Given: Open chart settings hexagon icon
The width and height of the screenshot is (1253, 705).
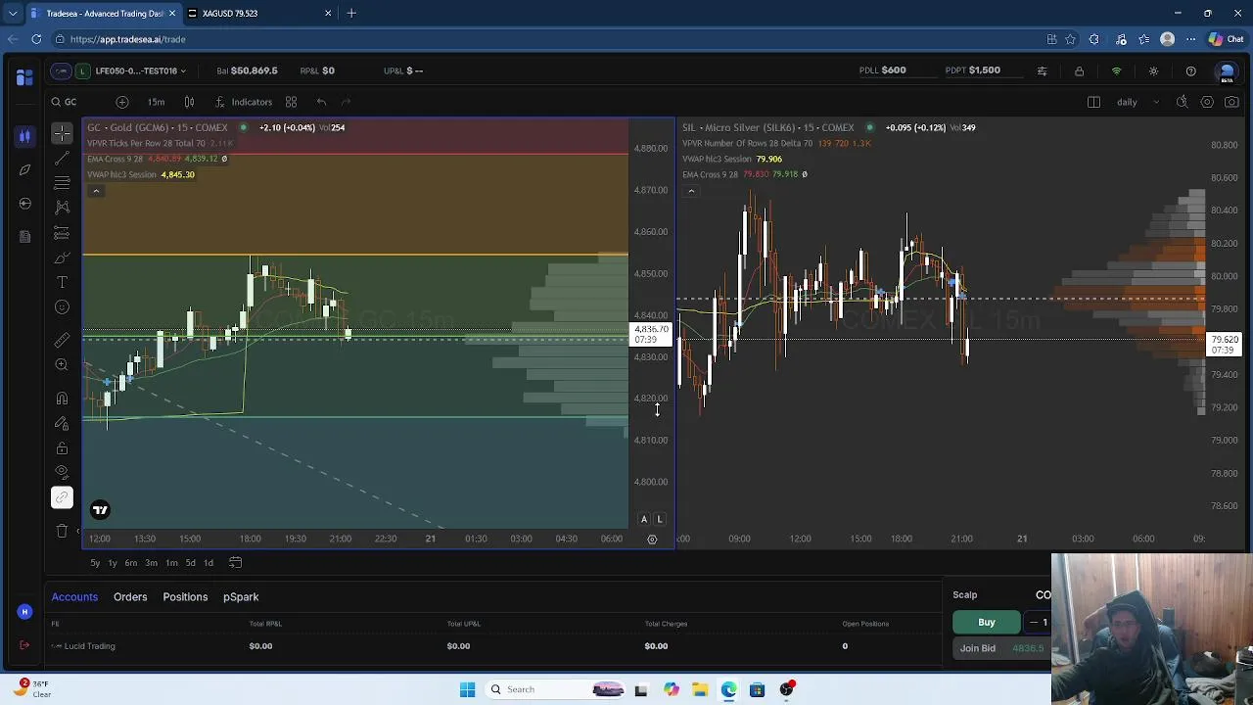Looking at the screenshot, I should [x=1207, y=102].
